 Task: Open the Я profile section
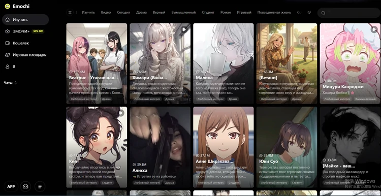tap(11, 67)
